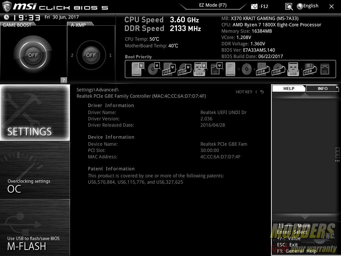Screen dimensions: 341x256
Task: Select the legacy USB key boot device
Action: click(293, 69)
